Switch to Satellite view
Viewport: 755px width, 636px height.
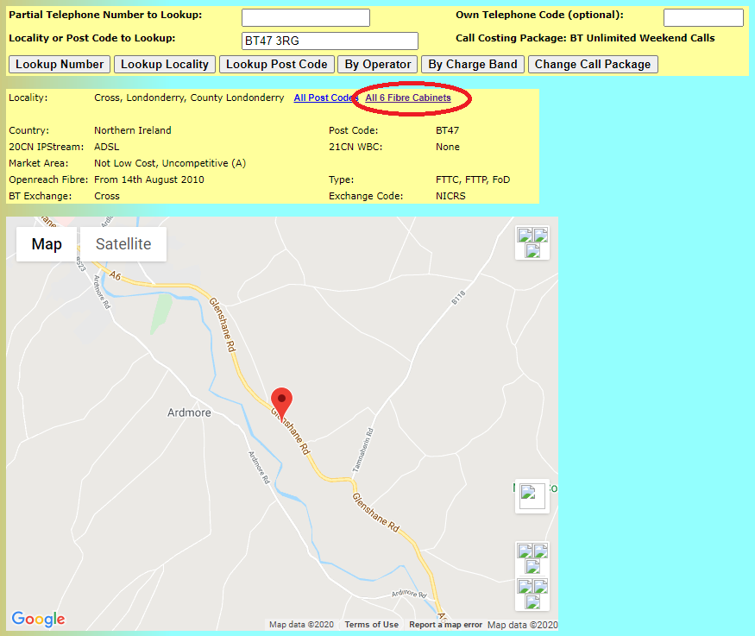123,244
